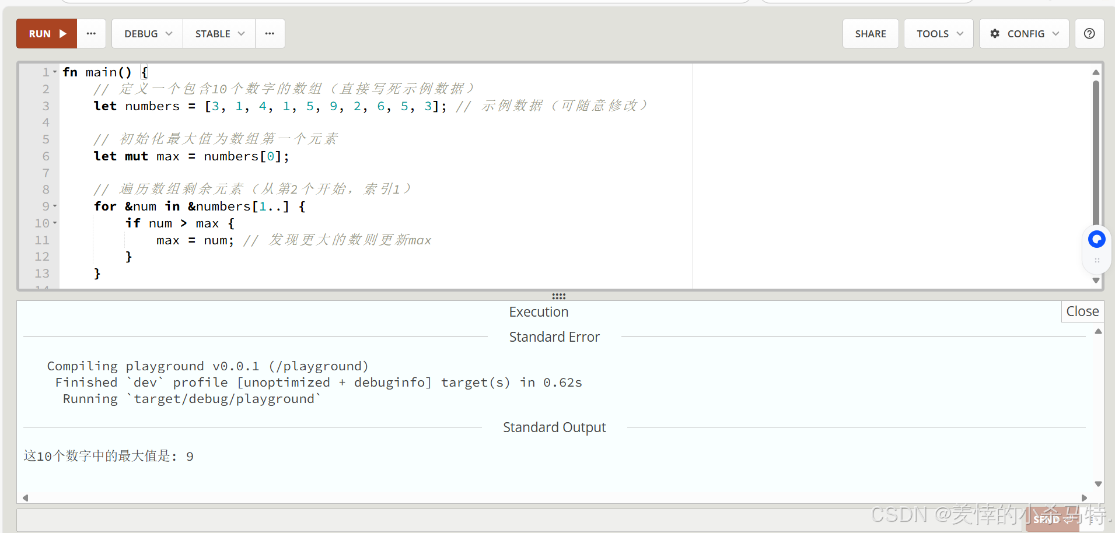
Task: Click the editor scroll up arrow
Action: coord(1096,72)
